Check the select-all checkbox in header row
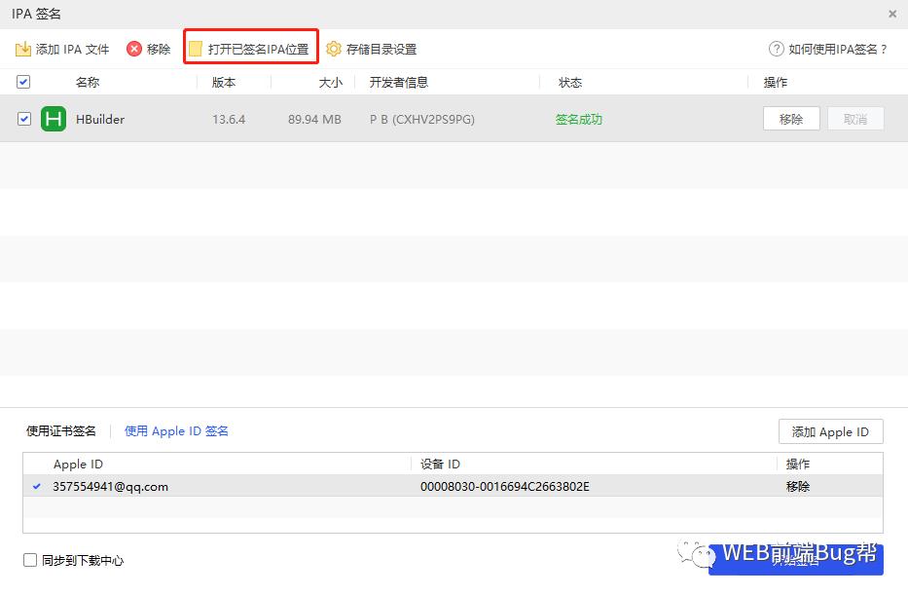This screenshot has height=595, width=908. coord(22,82)
